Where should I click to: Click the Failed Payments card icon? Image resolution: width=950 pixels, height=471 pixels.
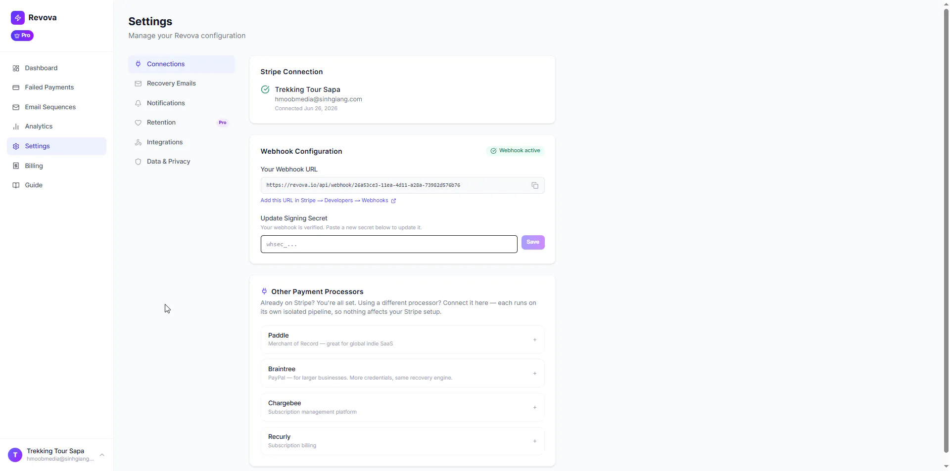coord(16,87)
